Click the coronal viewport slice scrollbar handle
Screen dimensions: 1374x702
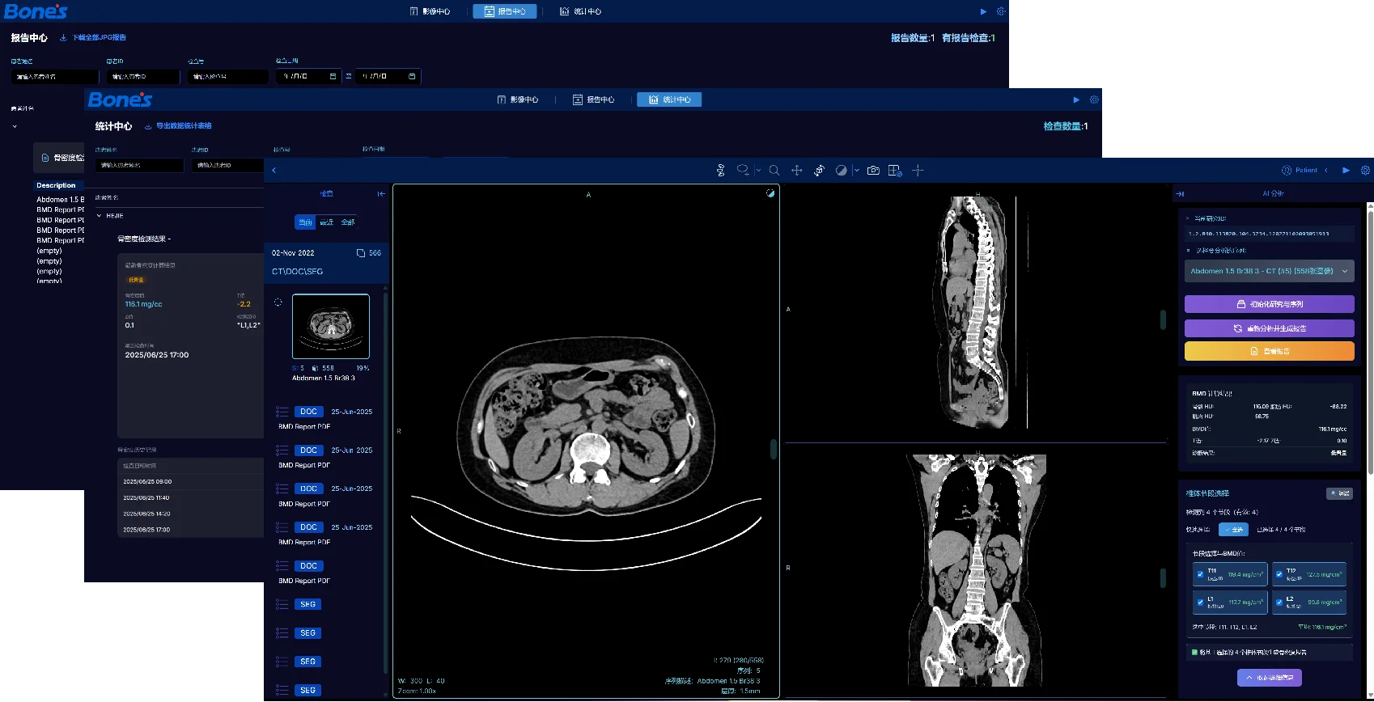(x=1163, y=577)
